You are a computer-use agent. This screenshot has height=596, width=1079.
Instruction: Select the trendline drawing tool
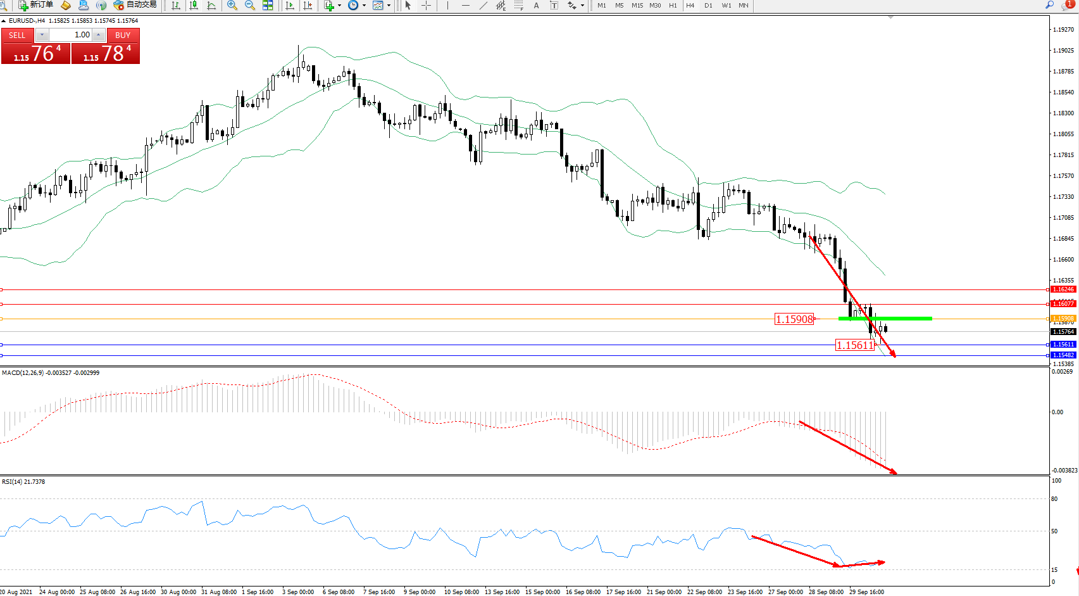pyautogui.click(x=483, y=5)
